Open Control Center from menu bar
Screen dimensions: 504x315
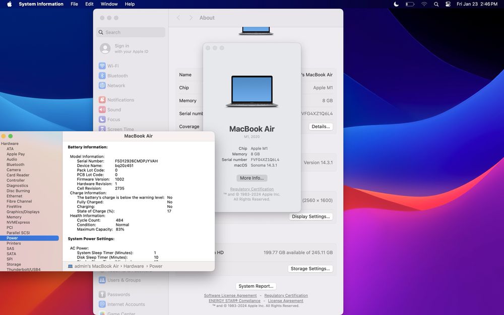click(x=448, y=4)
